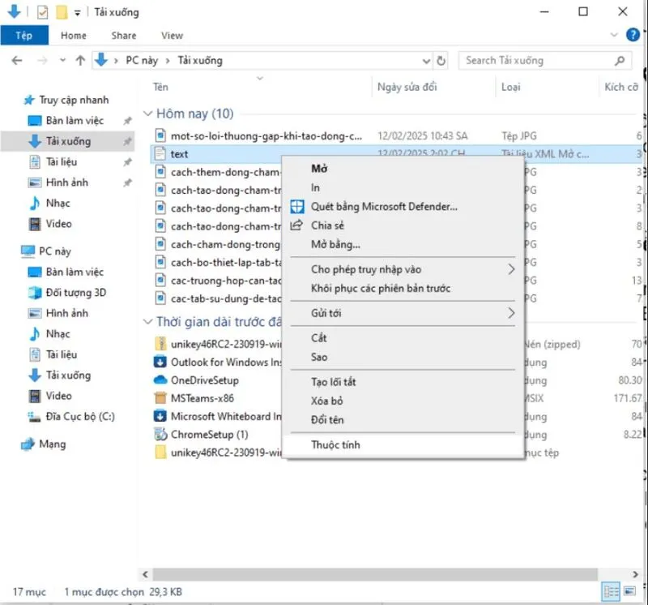The width and height of the screenshot is (648, 605).
Task: Click the zipped unikey46RC2 archive icon
Action: [160, 344]
